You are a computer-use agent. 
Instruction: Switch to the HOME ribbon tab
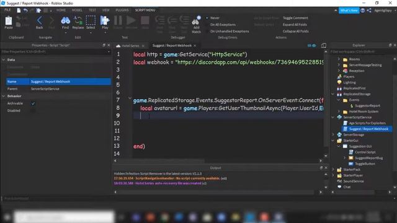click(x=61, y=10)
